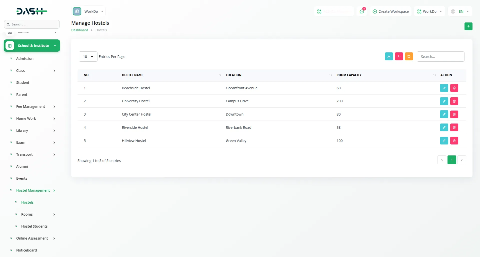Go to next page arrow
The height and width of the screenshot is (257, 480).
pos(462,160)
